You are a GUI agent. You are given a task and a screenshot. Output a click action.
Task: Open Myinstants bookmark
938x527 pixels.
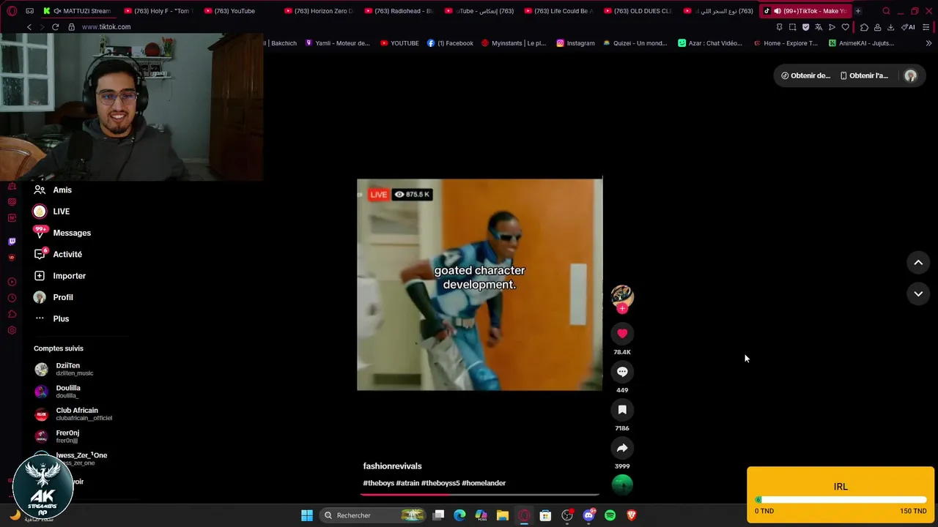tap(513, 43)
